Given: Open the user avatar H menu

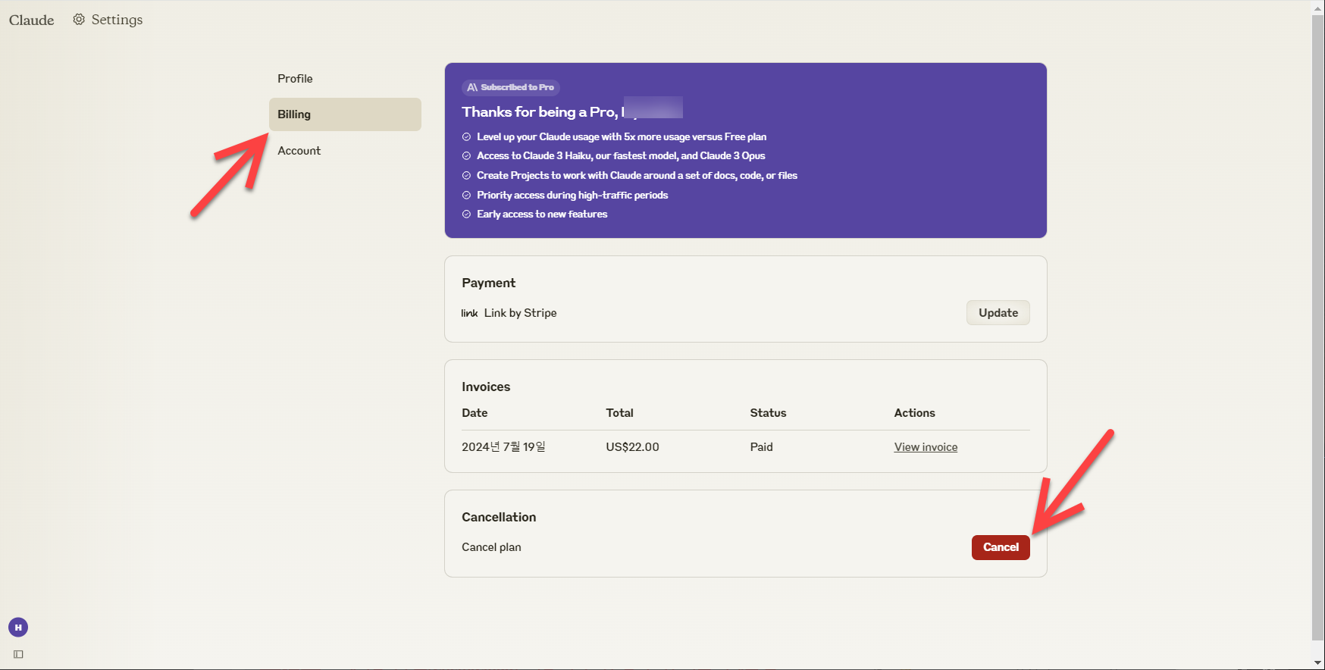Looking at the screenshot, I should [18, 628].
